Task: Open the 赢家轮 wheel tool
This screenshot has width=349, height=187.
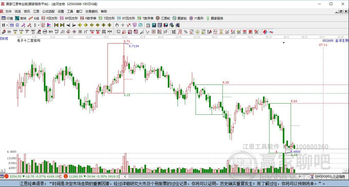Action: (180, 18)
